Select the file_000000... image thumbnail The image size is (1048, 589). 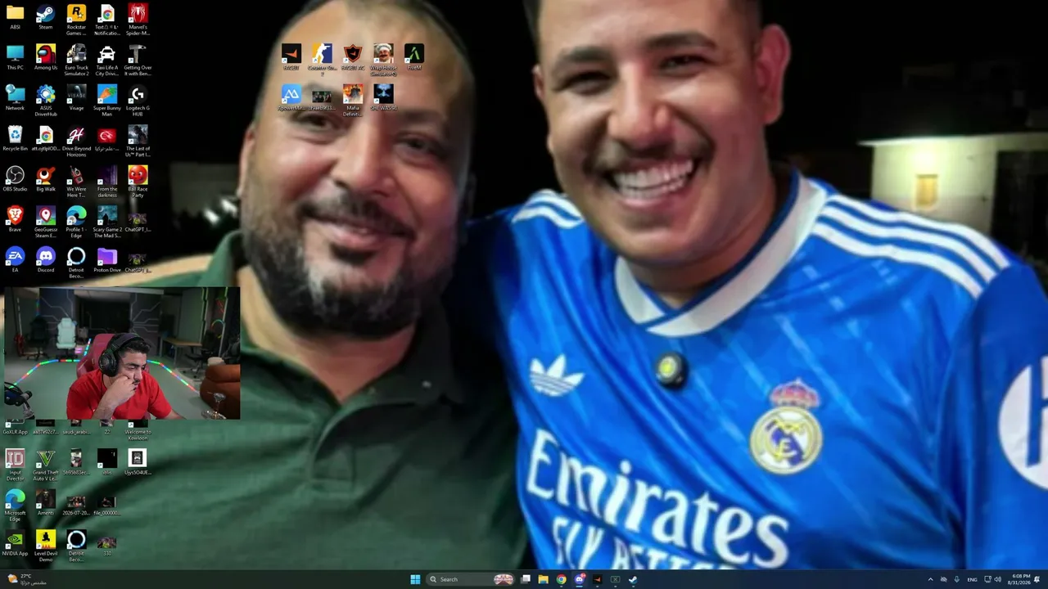pyautogui.click(x=106, y=502)
